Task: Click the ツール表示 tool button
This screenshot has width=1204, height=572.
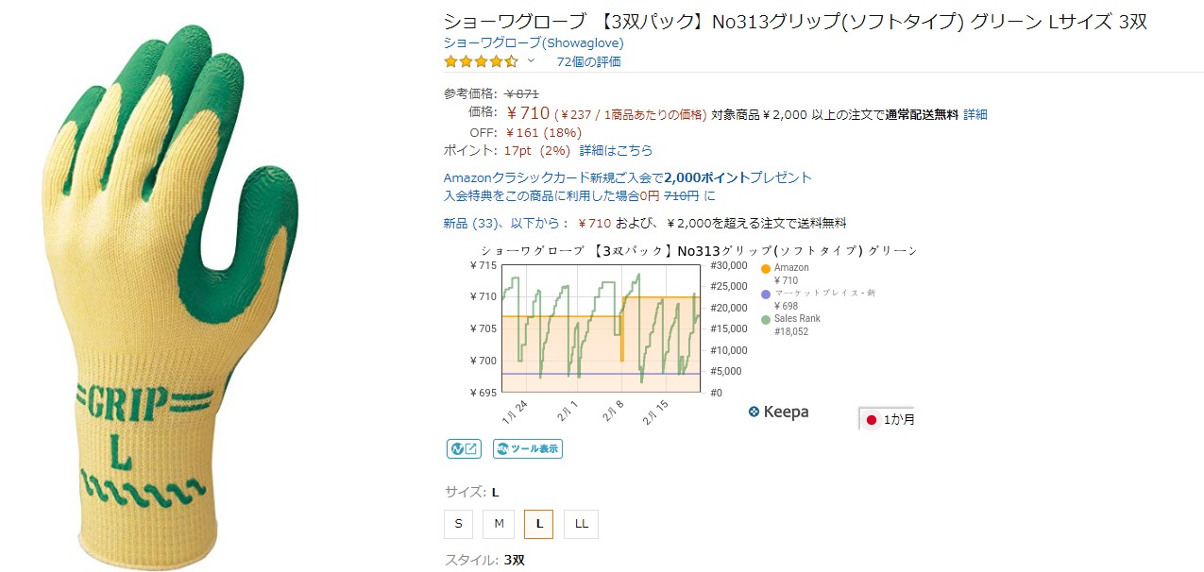Action: (x=527, y=448)
